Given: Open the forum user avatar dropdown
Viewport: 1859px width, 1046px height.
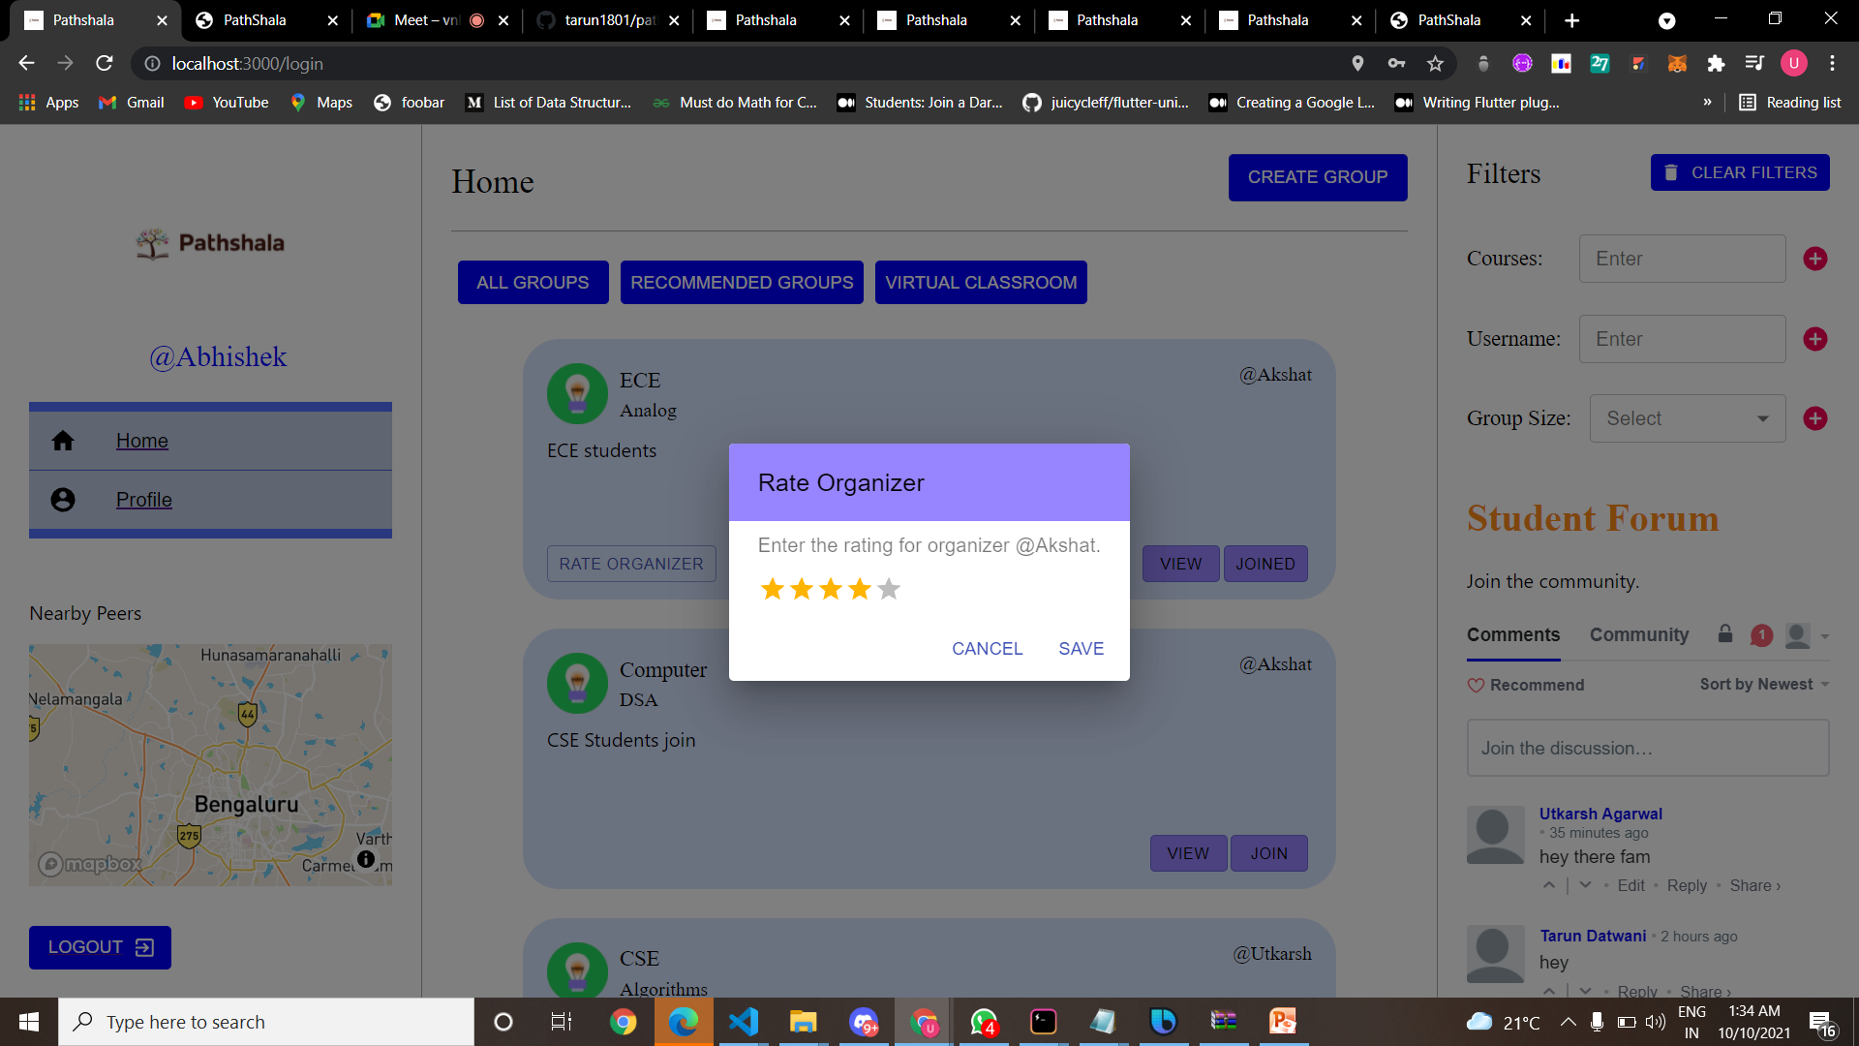Looking at the screenshot, I should (x=1807, y=635).
